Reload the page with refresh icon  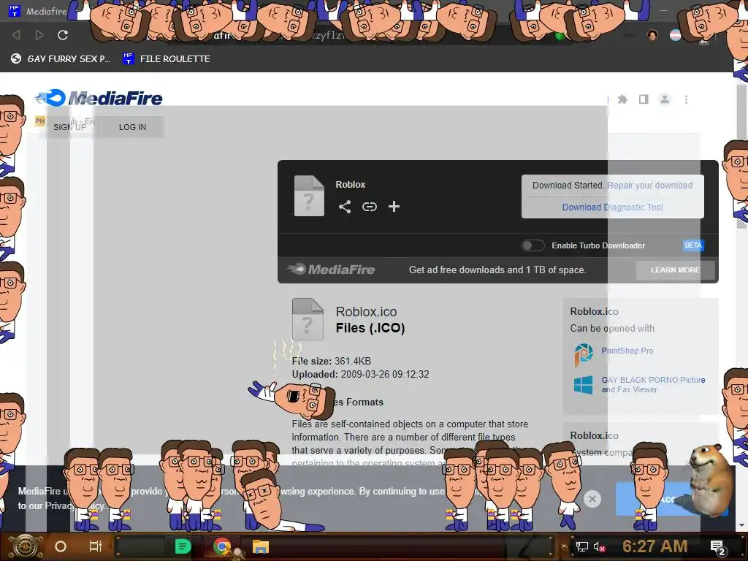63,35
